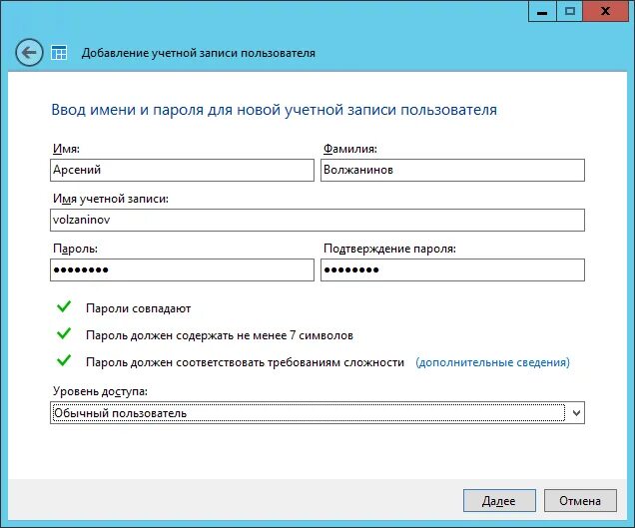Click the text Пароли совпадают
Viewport: 635px width, 528px height.
tap(138, 308)
